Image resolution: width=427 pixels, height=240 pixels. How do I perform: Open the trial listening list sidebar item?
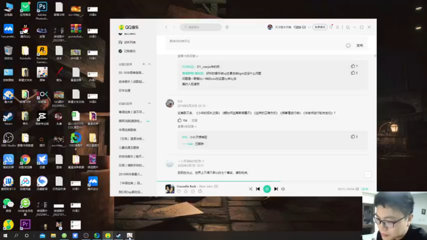(130, 43)
